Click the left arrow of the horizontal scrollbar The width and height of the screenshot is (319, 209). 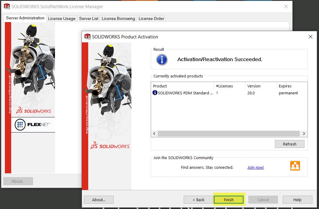point(154,133)
